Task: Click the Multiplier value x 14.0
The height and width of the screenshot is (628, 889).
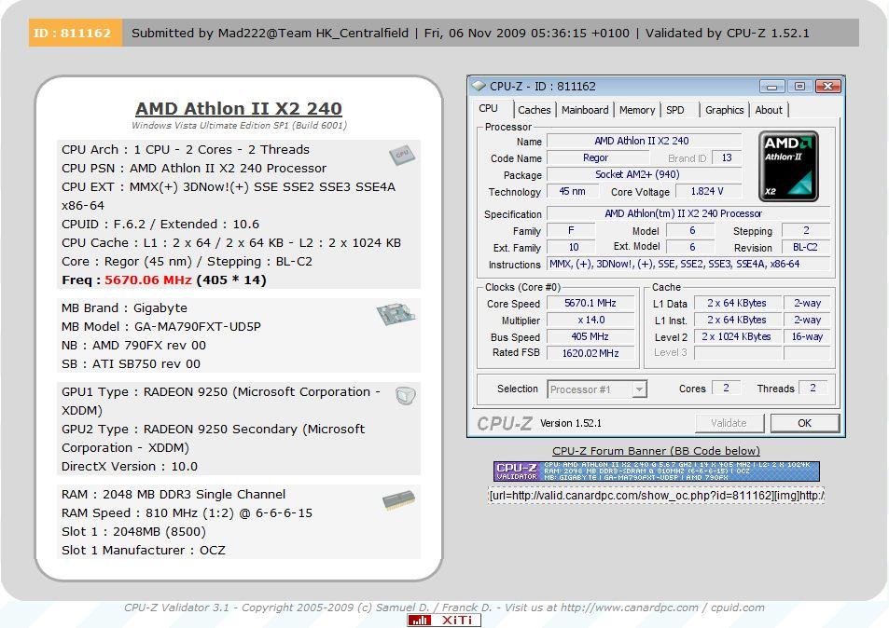Action: coord(590,320)
